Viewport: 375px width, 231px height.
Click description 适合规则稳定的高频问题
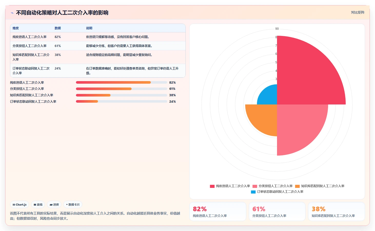point(119,55)
